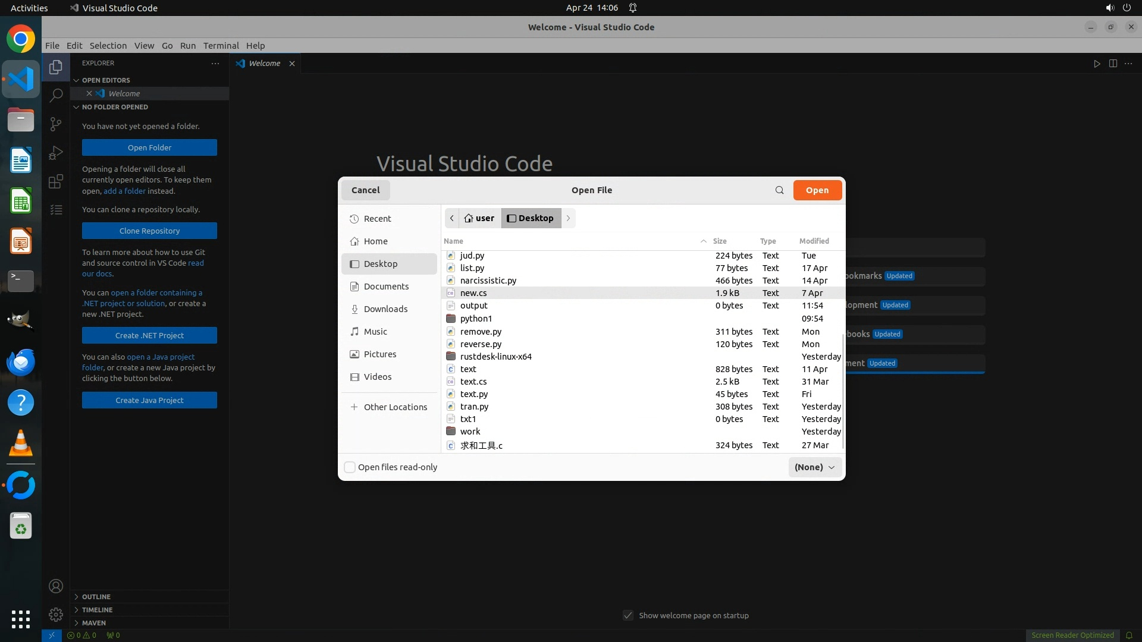Click the remote window status bar icon
The height and width of the screenshot is (642, 1142).
coord(52,635)
